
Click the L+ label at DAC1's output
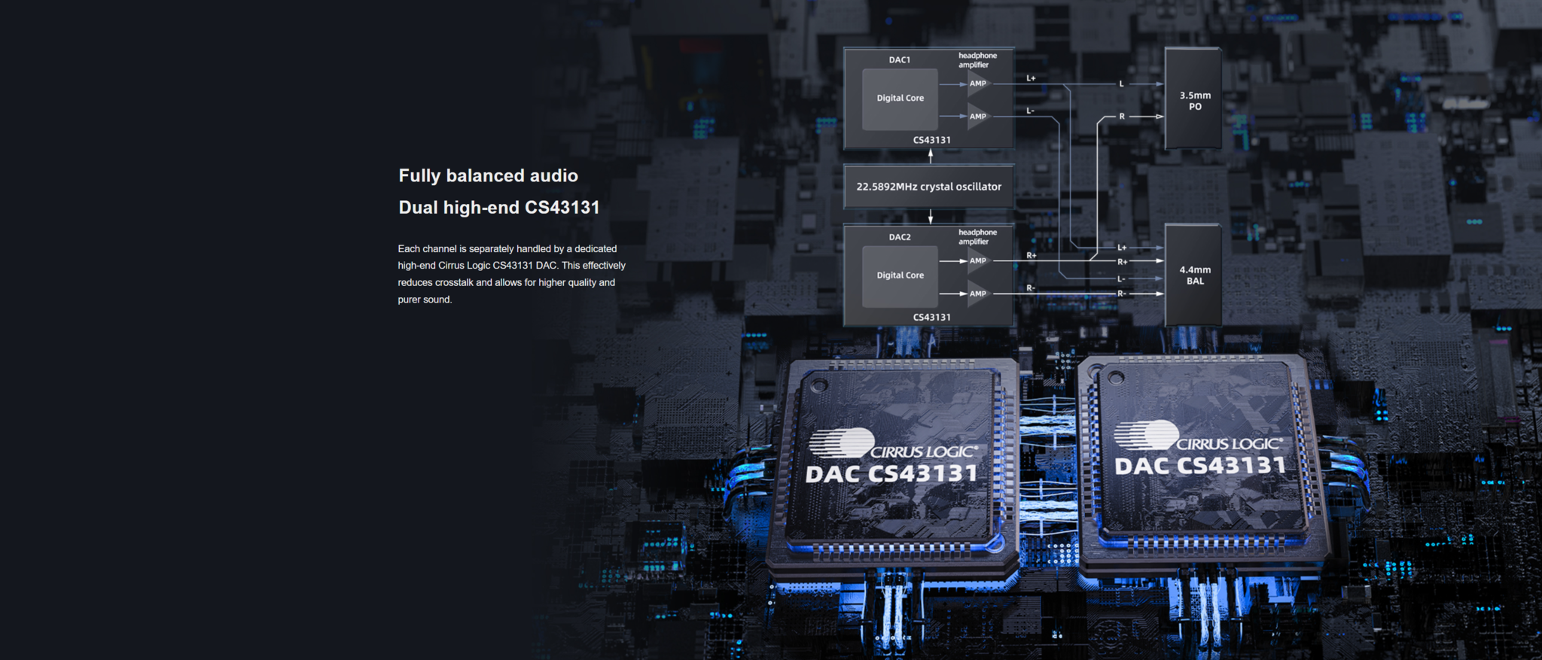(x=1031, y=78)
